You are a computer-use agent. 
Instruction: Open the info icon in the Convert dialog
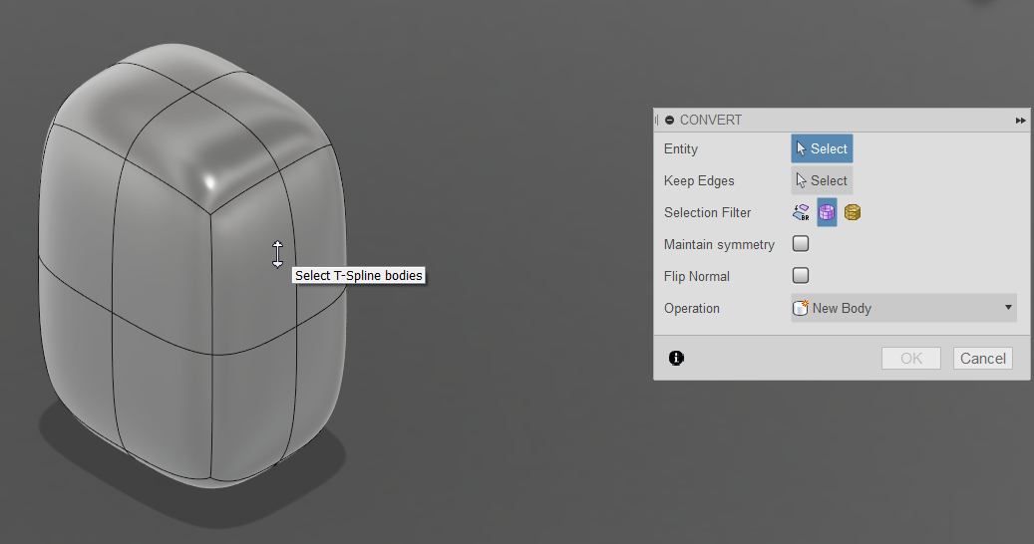tap(676, 358)
